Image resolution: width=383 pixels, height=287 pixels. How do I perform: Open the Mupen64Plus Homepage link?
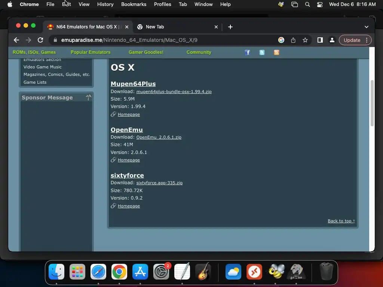tap(129, 114)
